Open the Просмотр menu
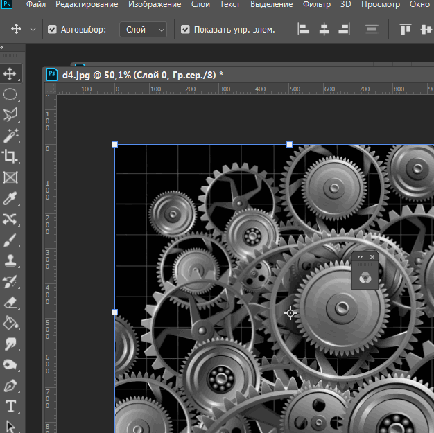This screenshot has height=433, width=434. coord(381,4)
